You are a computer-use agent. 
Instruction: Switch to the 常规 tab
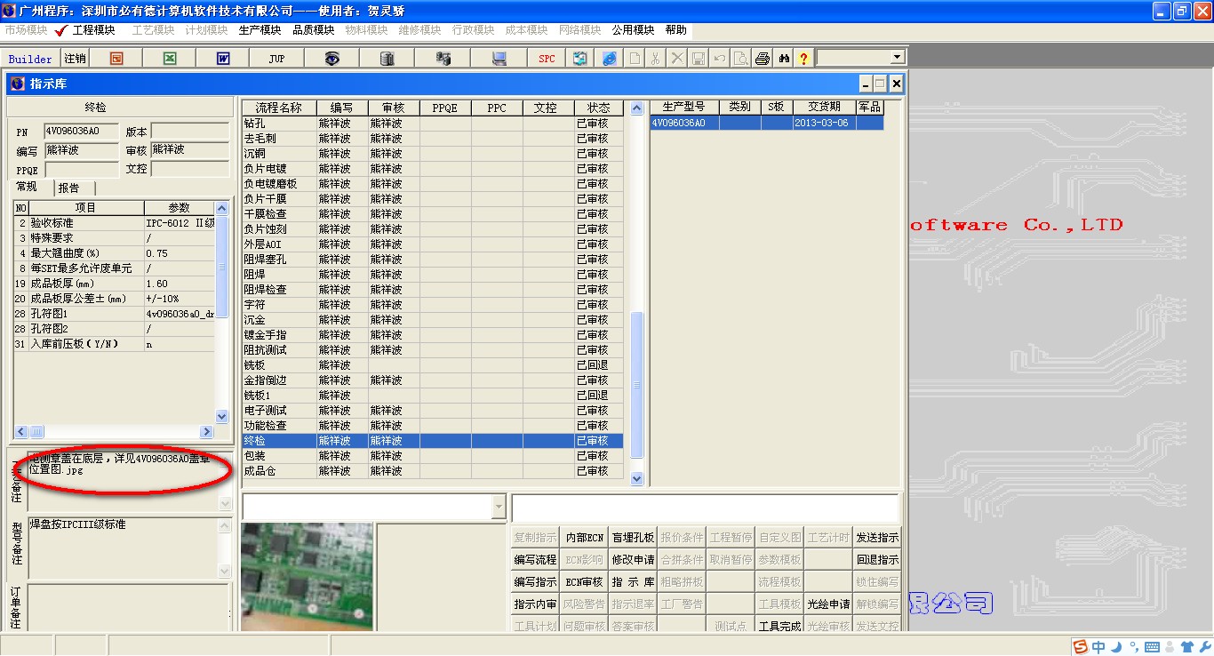[29, 187]
